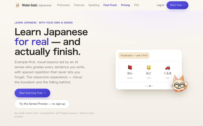
Task: Go to the Speaking section
Action: pos(94,5)
